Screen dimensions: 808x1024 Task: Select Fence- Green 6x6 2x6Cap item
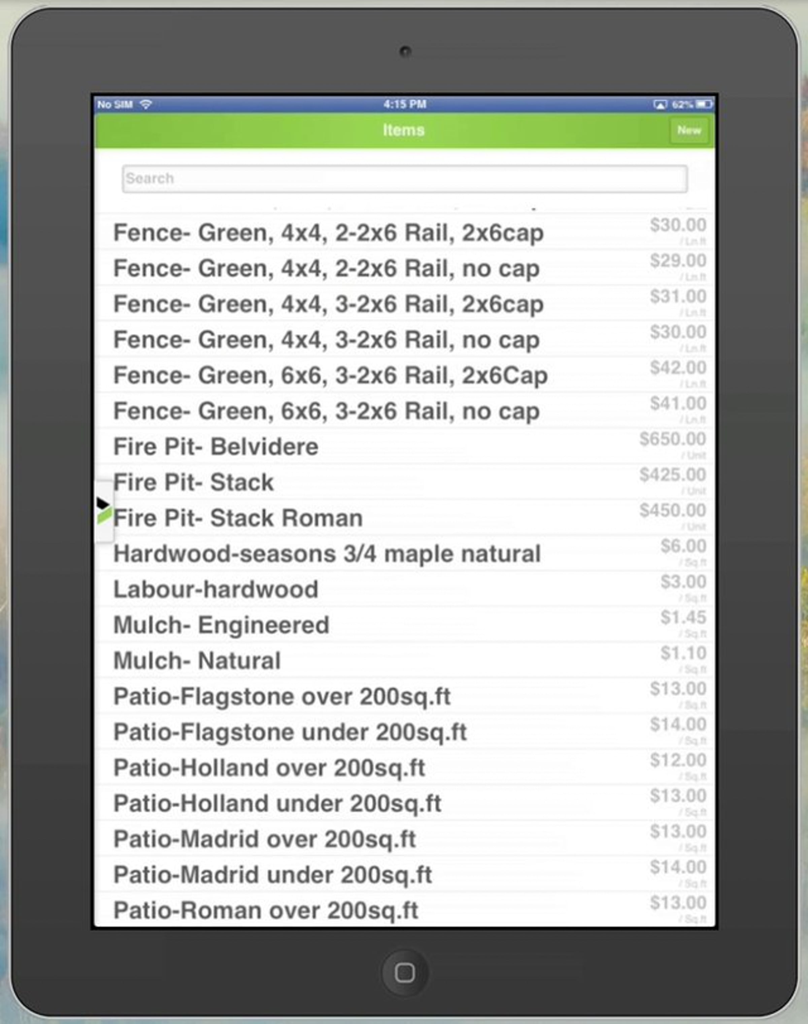[x=330, y=375]
